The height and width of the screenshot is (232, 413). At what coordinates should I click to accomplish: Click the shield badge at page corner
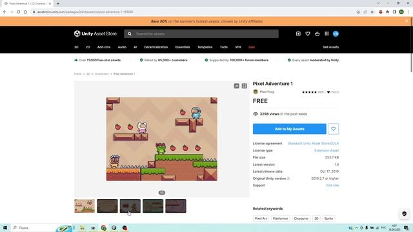(x=405, y=213)
